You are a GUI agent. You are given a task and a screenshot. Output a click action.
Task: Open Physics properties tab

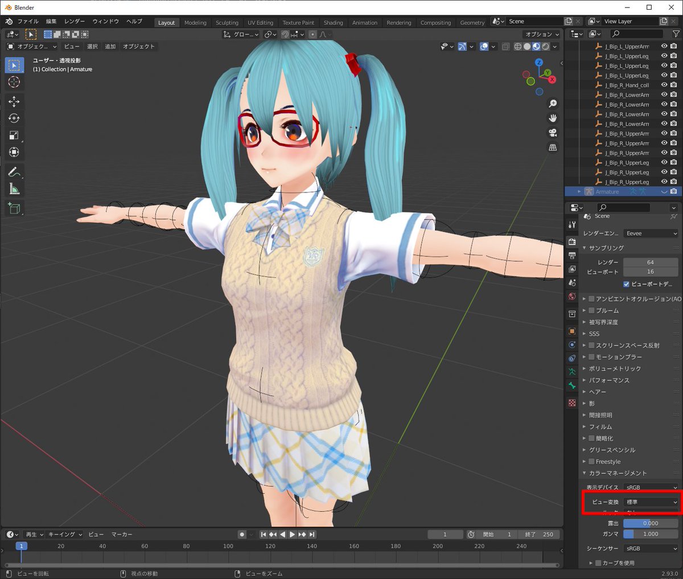click(x=572, y=344)
